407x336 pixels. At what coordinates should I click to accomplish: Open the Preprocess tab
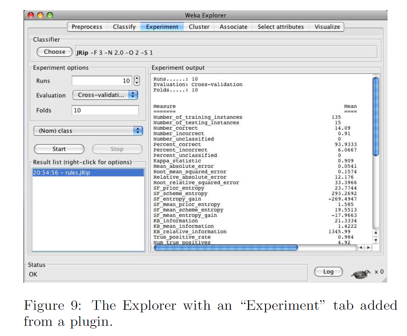[x=87, y=27]
